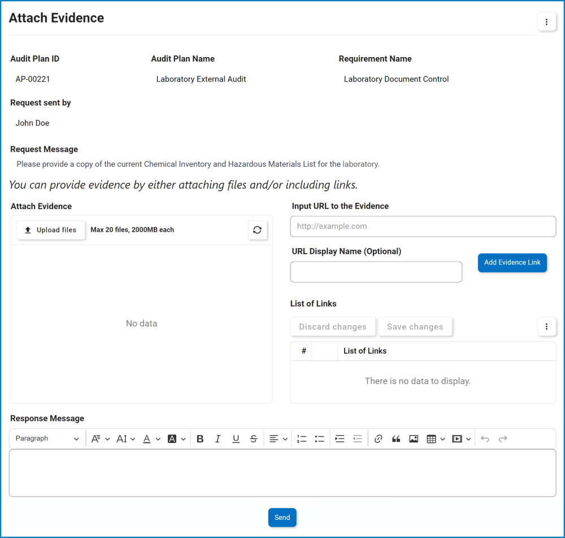Apply italic formatting in the editor

pos(218,439)
